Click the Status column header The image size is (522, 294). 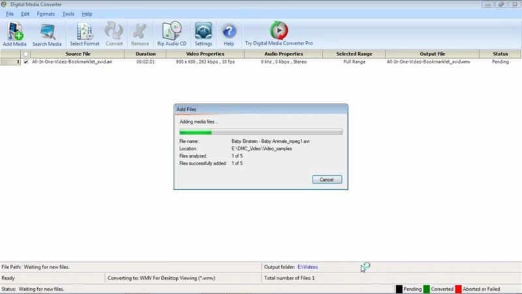[500, 54]
